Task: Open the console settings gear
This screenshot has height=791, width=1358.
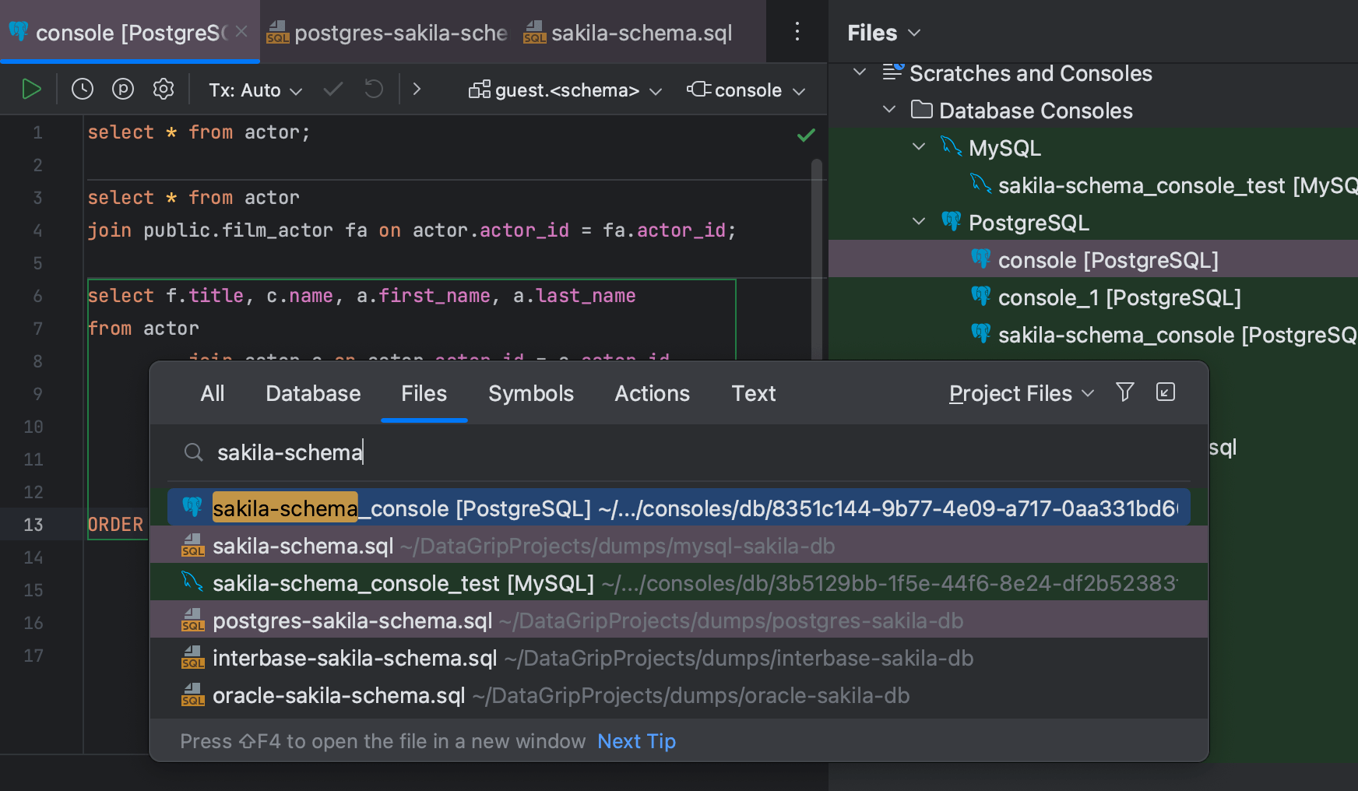Action: 163,89
